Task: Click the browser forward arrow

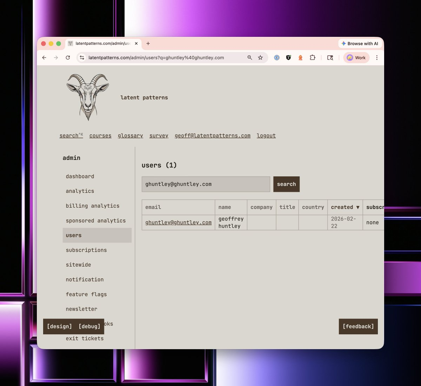Action: 56,57
